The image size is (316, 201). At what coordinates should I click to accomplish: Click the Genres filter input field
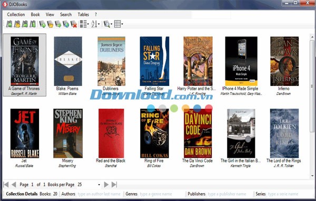coord(161,194)
